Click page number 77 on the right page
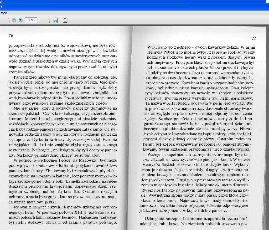Viewport: 269px width, 230px height. click(254, 38)
